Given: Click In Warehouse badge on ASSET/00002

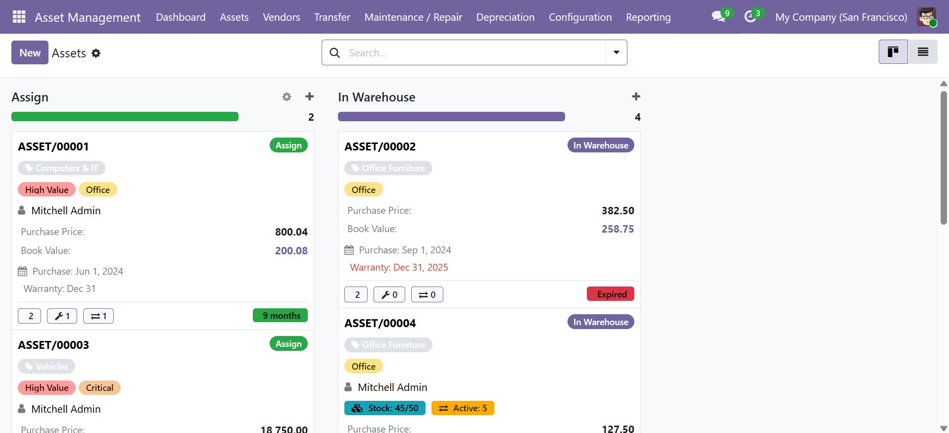Looking at the screenshot, I should pyautogui.click(x=601, y=145).
